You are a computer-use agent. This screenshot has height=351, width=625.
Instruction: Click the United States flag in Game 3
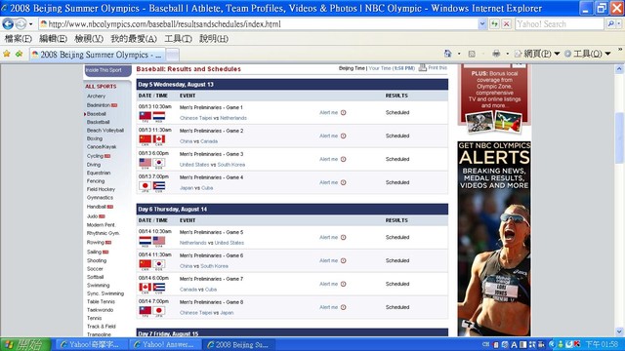[146, 163]
